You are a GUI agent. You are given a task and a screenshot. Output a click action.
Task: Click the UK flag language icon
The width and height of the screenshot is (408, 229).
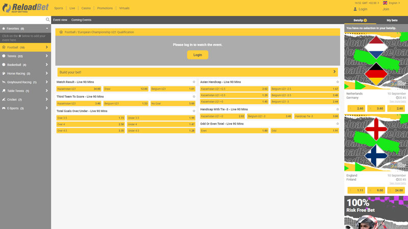click(385, 3)
